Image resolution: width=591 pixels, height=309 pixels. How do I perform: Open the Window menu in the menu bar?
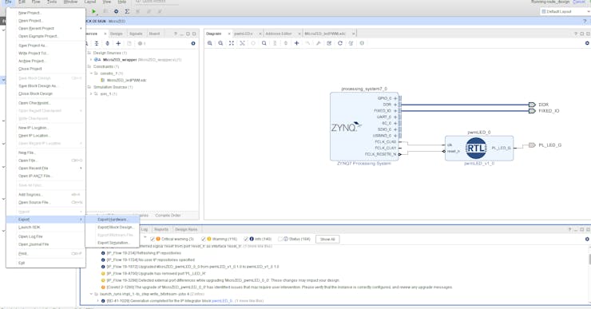tap(70, 2)
